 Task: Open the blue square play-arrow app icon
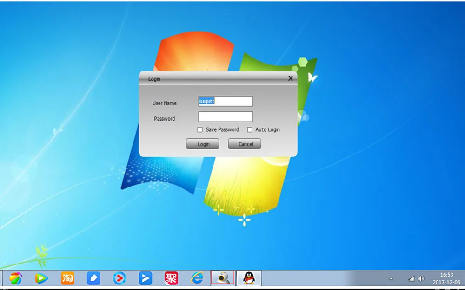(145, 278)
